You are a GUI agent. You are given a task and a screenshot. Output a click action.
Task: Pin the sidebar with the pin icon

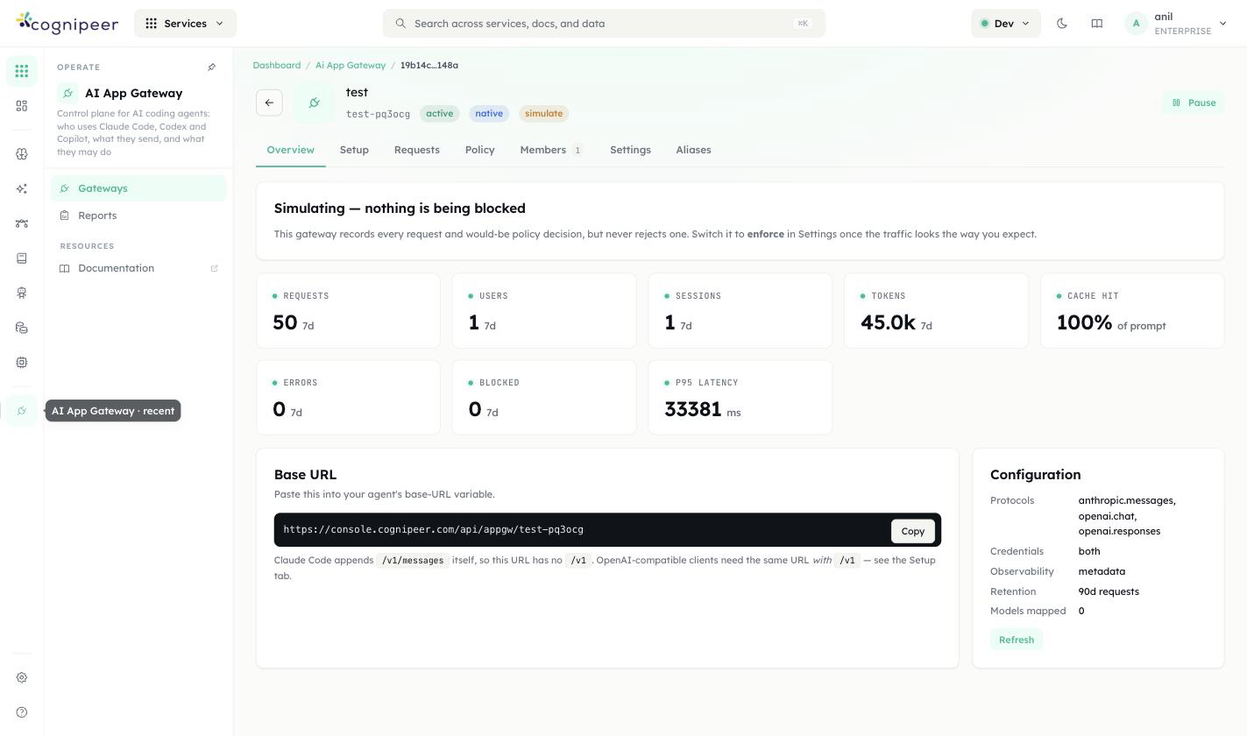point(211,67)
